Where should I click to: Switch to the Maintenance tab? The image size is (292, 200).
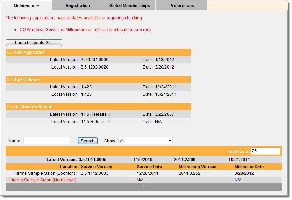click(x=27, y=6)
